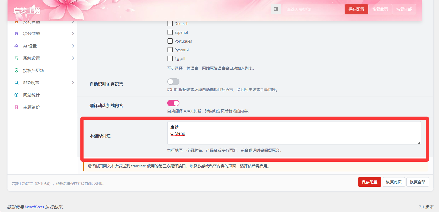Click the textarea resize handle corner
Viewport: 439px width, 212px height.
(419, 143)
